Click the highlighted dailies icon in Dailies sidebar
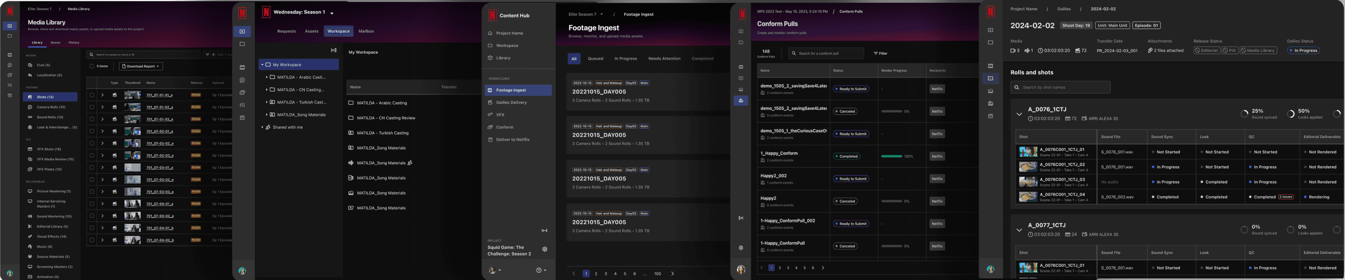This screenshot has width=1345, height=280. (990, 78)
